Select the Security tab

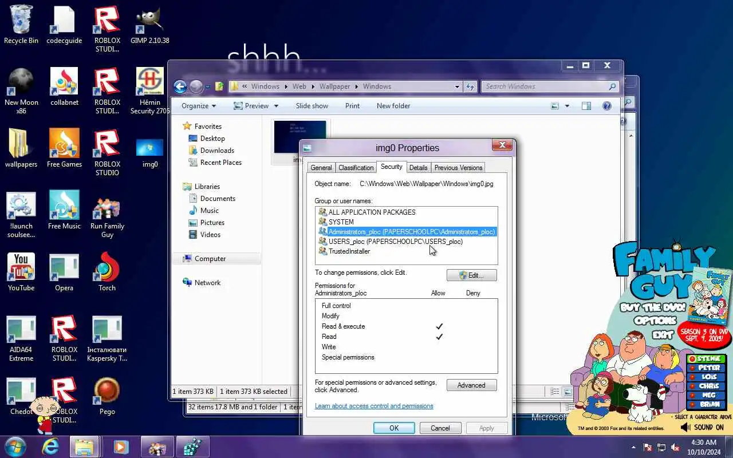pyautogui.click(x=391, y=167)
